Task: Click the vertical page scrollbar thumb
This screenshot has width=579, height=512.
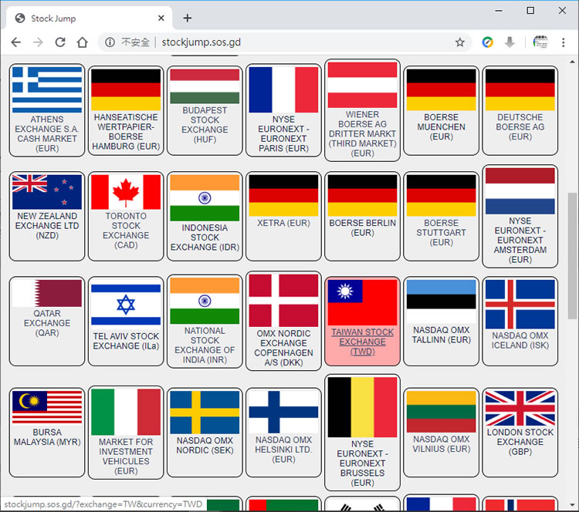Action: 573,255
